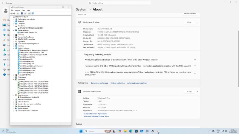
Task: Select the Network wifi icon in Settings sidebar
Action: (x=4, y=35)
